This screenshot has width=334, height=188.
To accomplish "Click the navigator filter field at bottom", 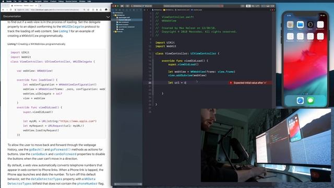I will pos(127,184).
